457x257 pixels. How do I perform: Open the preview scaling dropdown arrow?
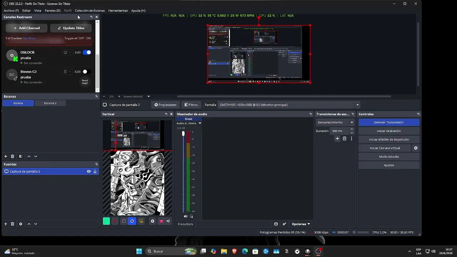149,96
